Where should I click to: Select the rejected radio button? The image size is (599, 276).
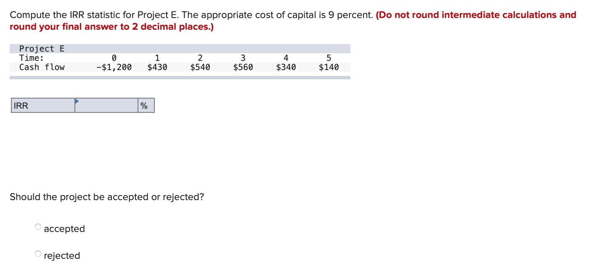(37, 253)
